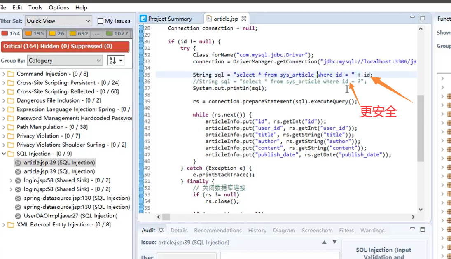Click the horizontal scrollbar thumb in editor
This screenshot has height=259, width=451.
pos(166,217)
